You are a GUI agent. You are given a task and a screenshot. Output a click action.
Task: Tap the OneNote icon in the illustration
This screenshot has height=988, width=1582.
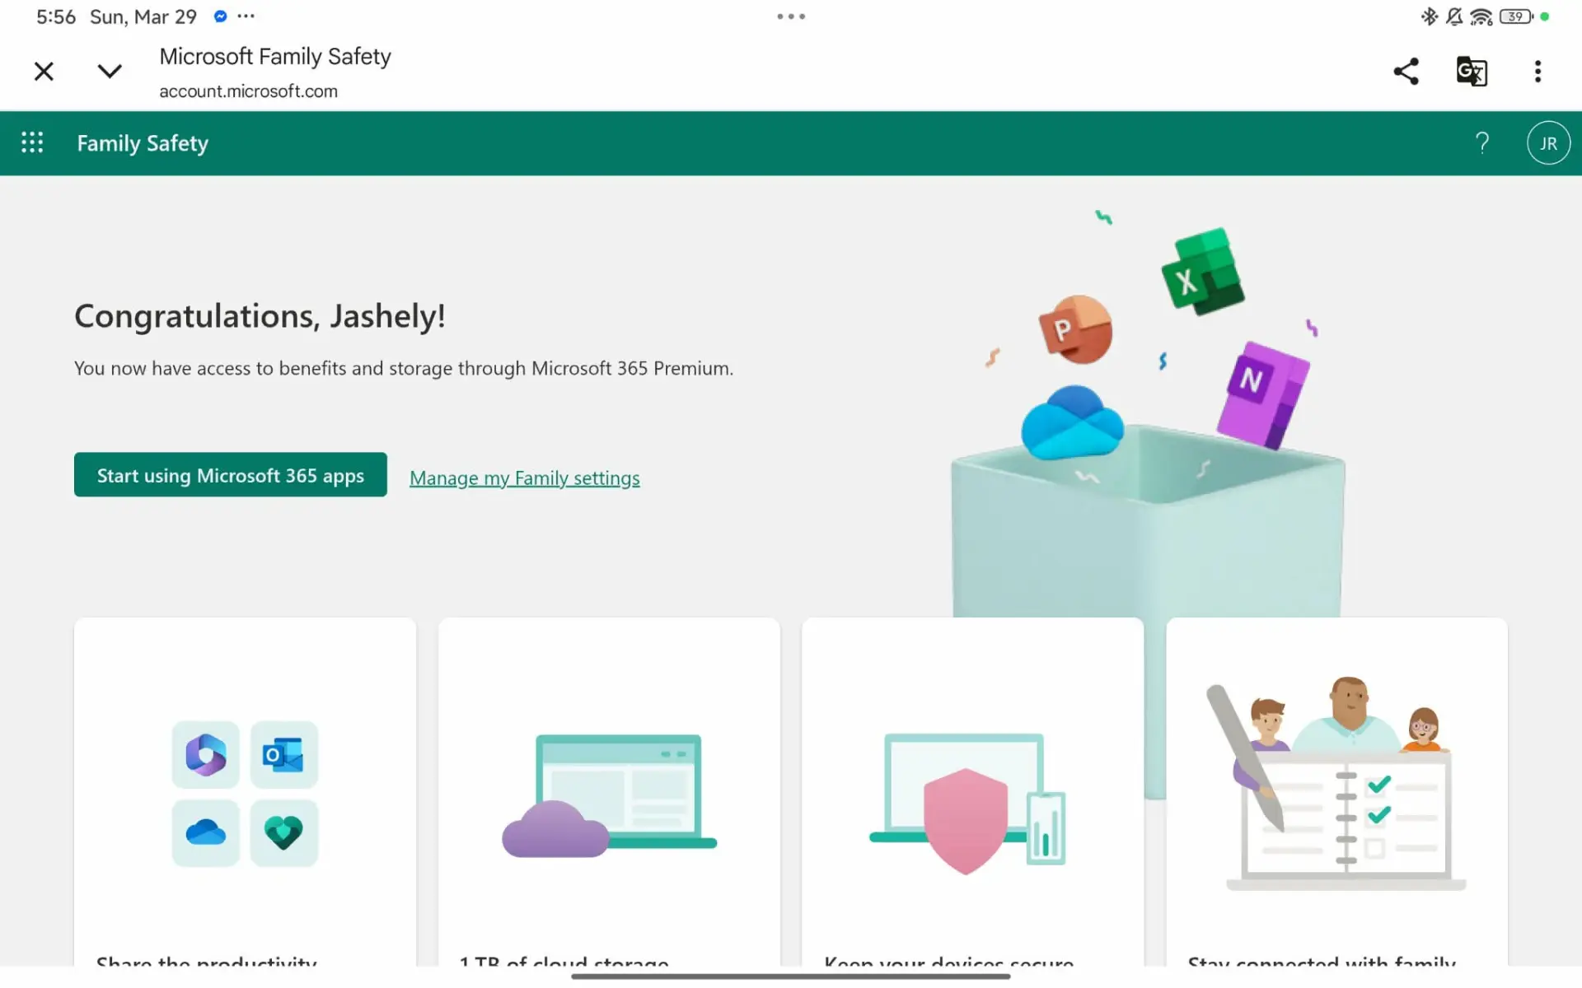(x=1263, y=395)
